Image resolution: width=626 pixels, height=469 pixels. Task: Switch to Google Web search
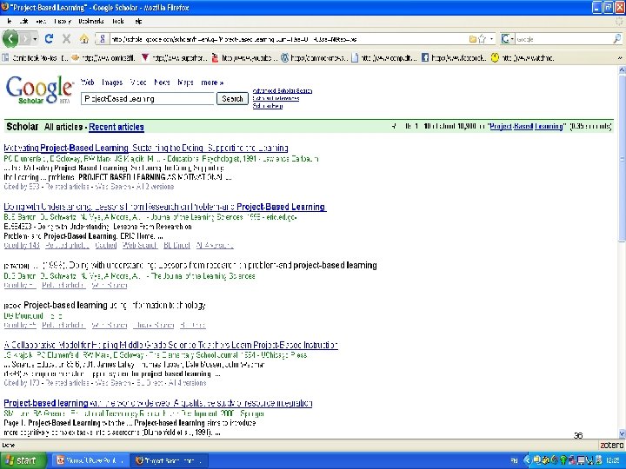point(88,83)
